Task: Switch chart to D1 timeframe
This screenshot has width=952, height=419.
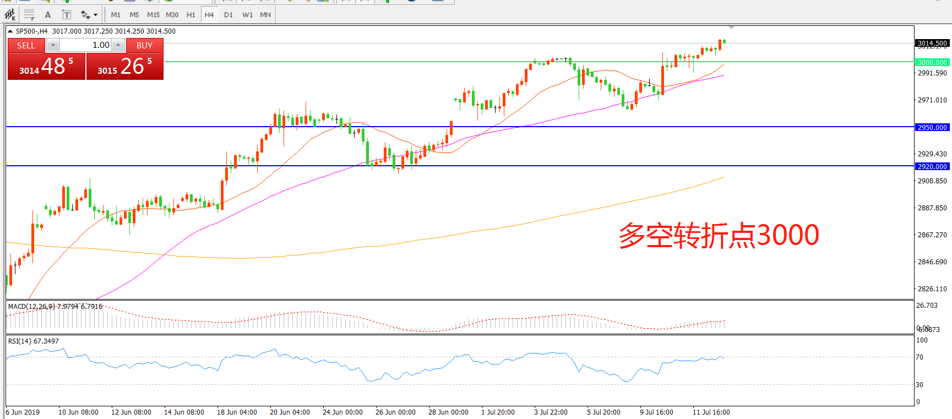Action: 229,15
